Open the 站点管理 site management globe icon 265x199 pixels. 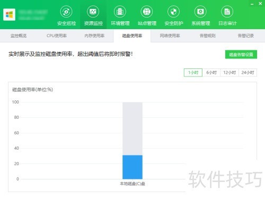point(147,12)
